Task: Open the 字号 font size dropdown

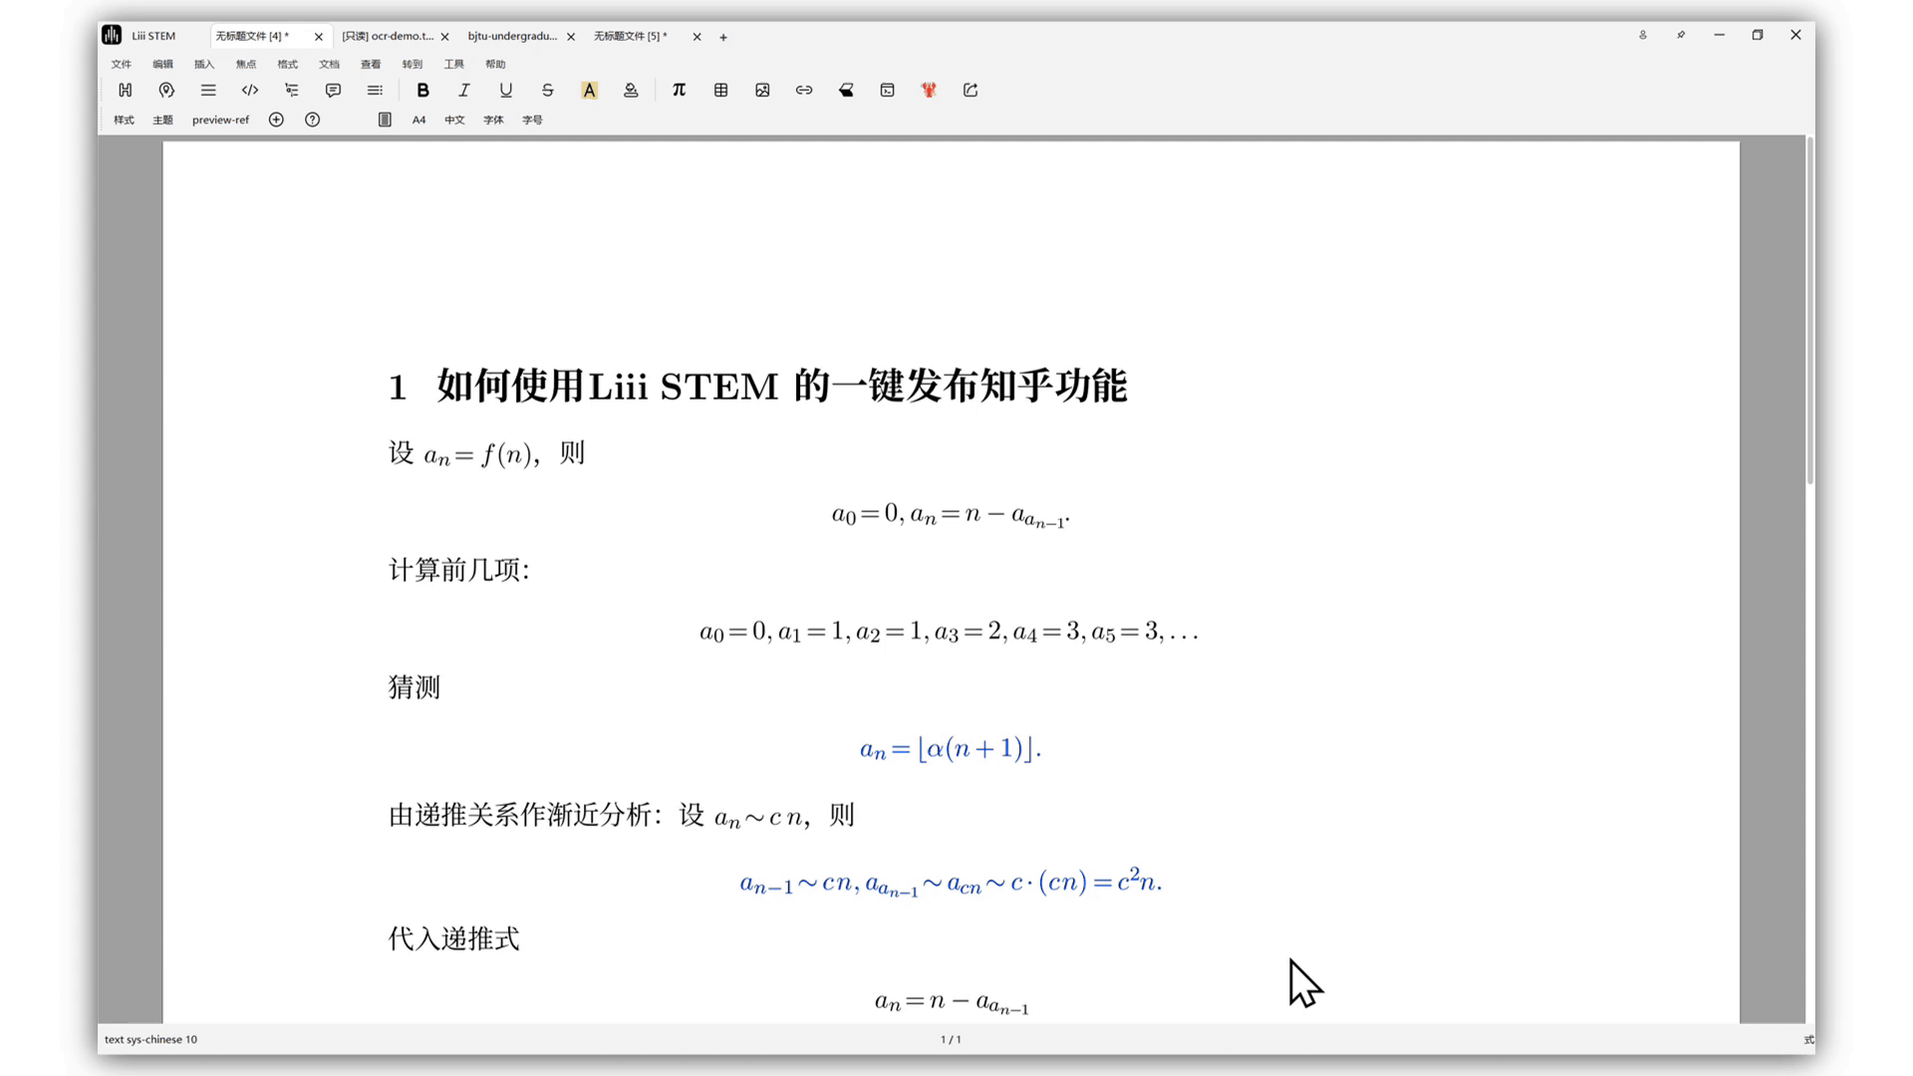Action: pos(532,120)
